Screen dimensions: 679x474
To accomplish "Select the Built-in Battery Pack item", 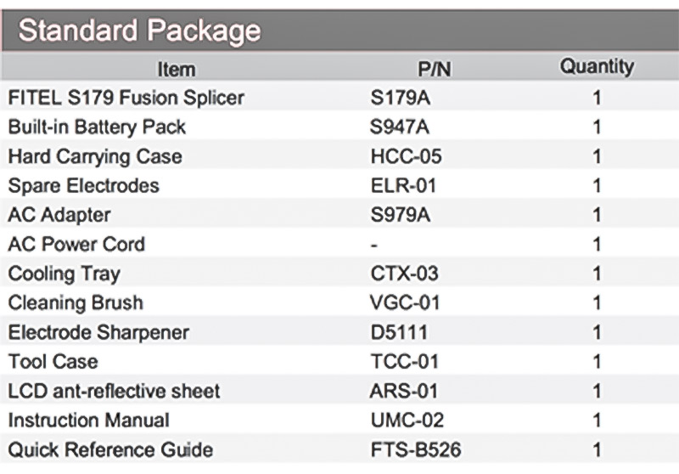I will click(x=97, y=127).
